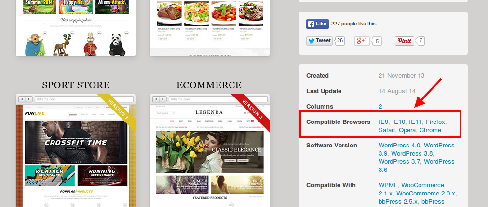Click the Columns value 2 link

click(x=380, y=106)
